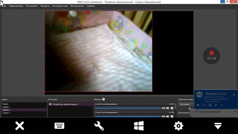Screen dimensions: 238x134
Task: Open the Scene Collection menu
Action: (x=60, y=6)
